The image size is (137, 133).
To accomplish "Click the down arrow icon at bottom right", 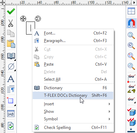I will (131, 130).
